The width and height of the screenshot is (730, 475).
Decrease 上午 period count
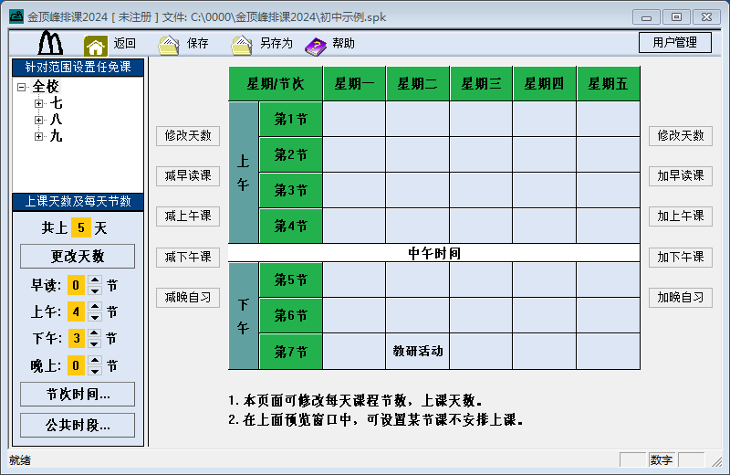95,317
